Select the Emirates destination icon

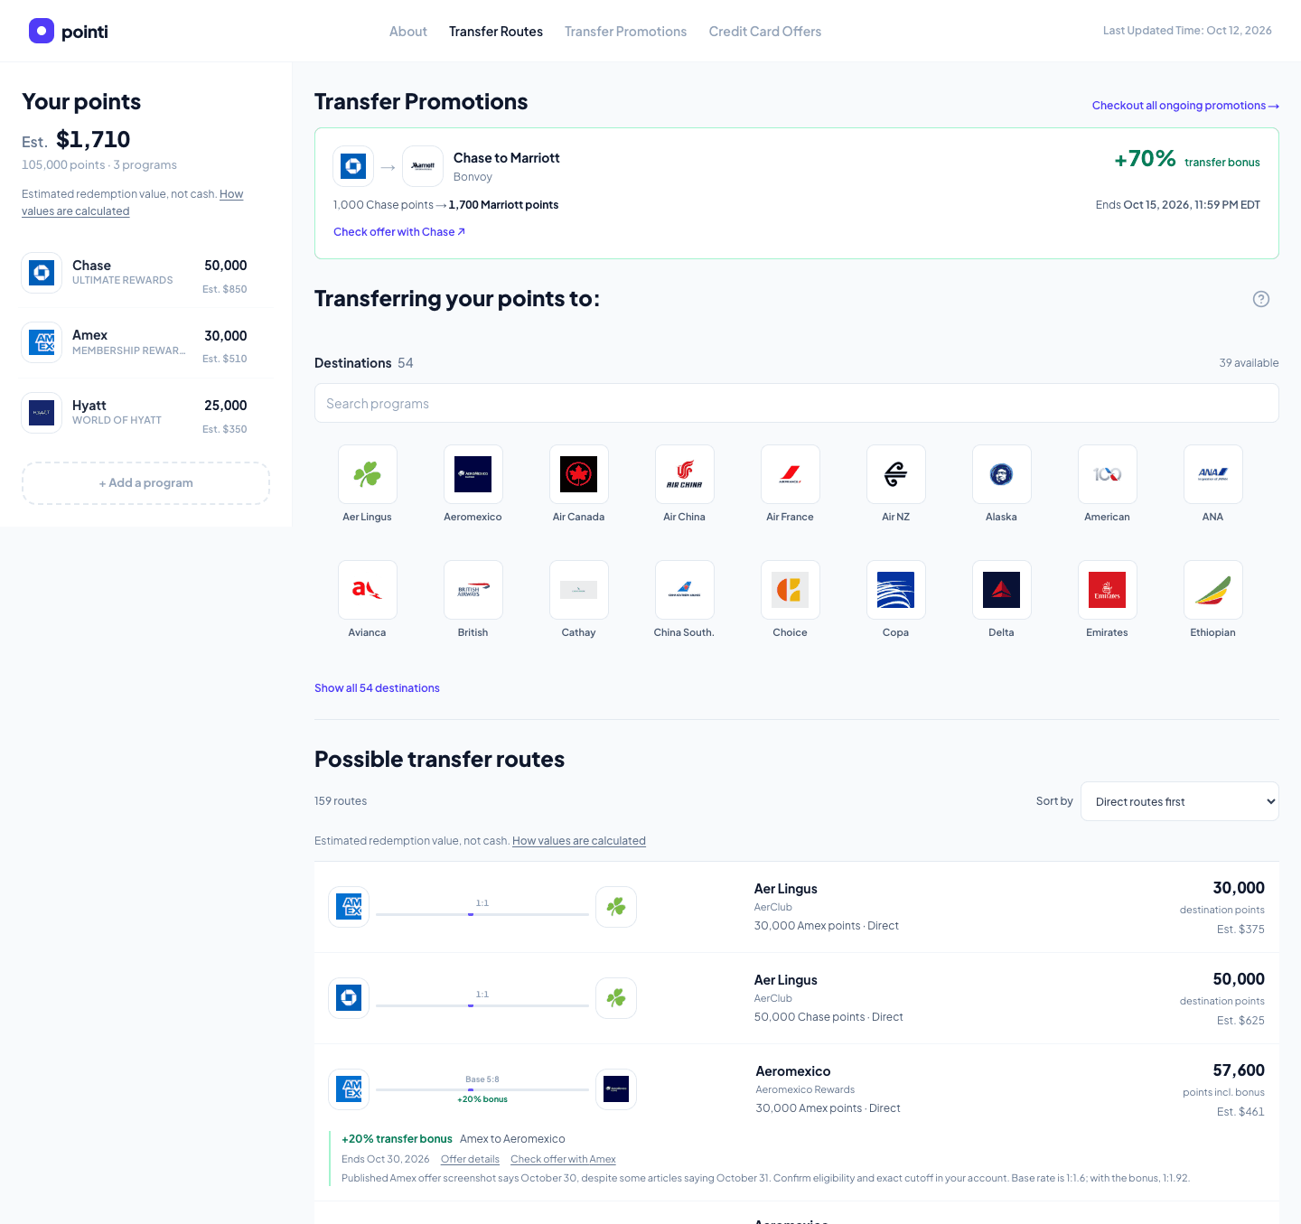click(1108, 590)
